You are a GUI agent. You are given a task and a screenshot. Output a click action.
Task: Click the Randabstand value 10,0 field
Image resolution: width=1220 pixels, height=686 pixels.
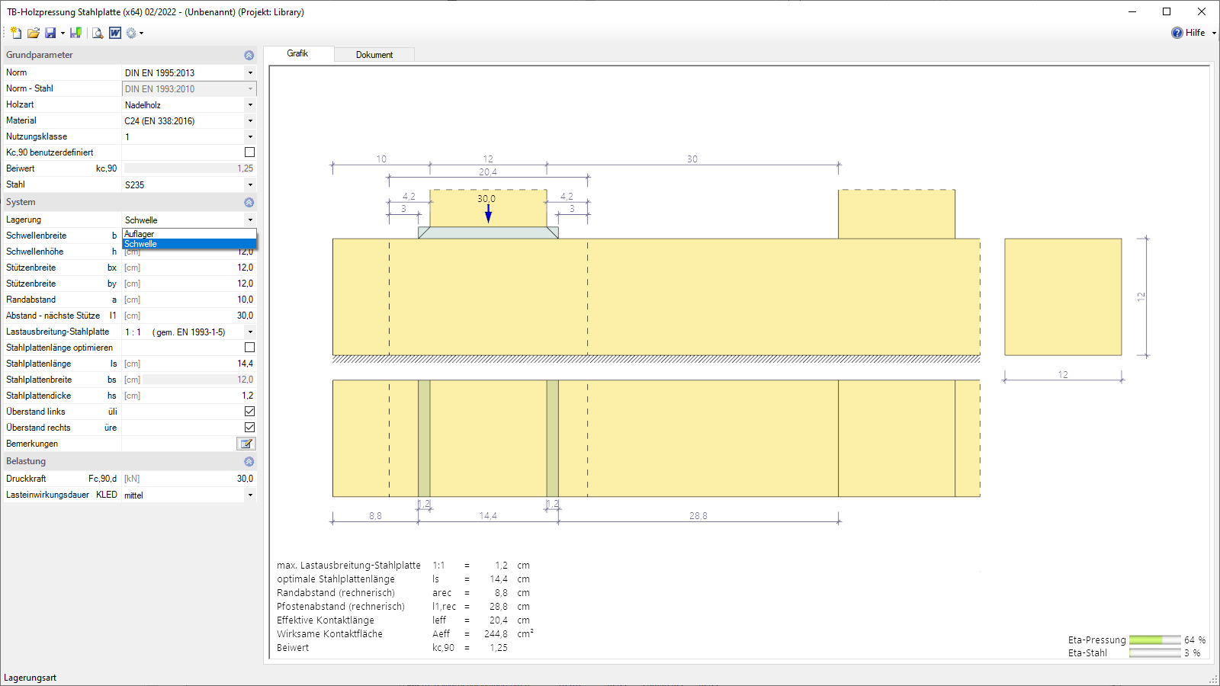[189, 300]
